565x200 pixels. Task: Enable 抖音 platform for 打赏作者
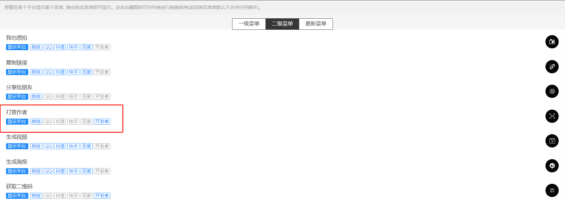(60, 122)
